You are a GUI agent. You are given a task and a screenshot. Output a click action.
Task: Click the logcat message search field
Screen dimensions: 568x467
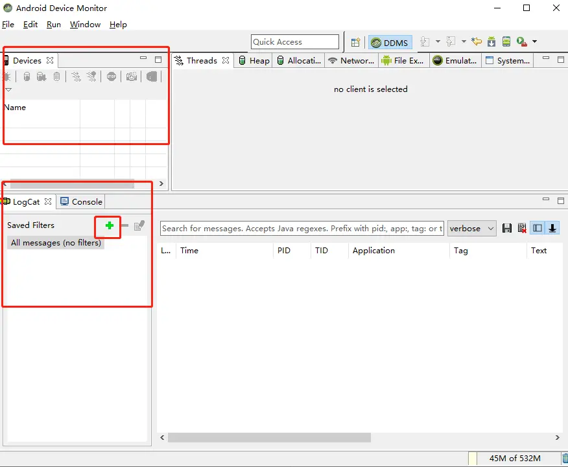[x=302, y=228]
